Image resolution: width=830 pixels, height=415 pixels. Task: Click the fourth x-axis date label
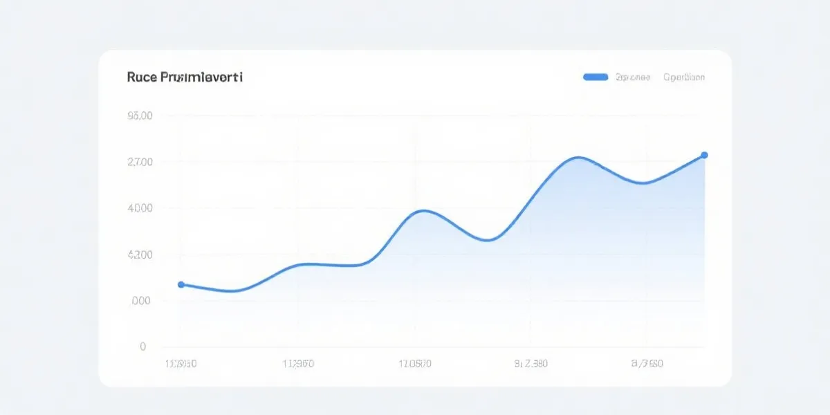click(x=531, y=362)
